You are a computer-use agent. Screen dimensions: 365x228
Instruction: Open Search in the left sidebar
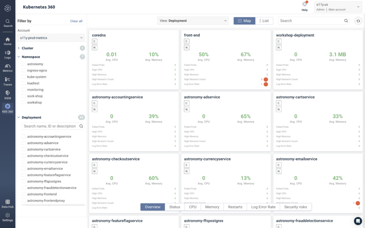pos(8,23)
